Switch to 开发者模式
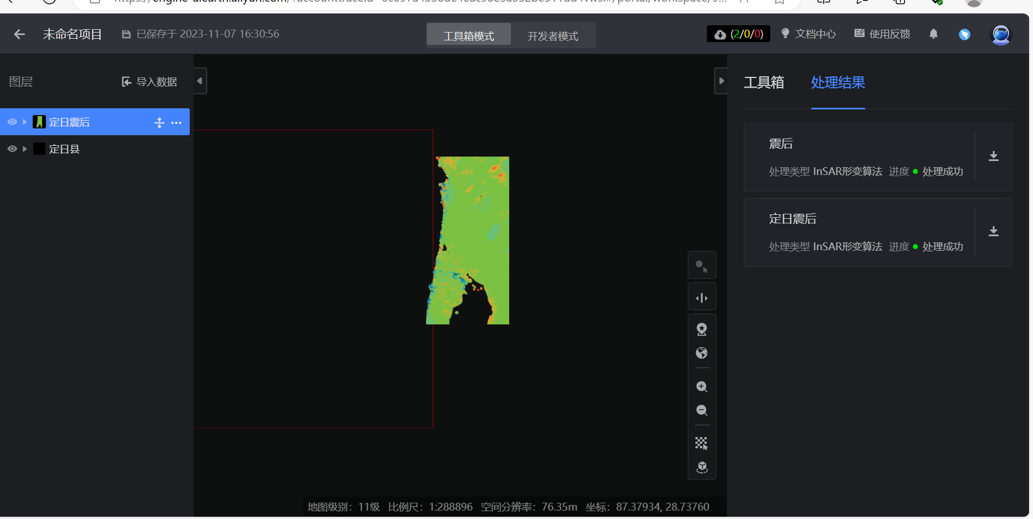The height and width of the screenshot is (519, 1033). pyautogui.click(x=553, y=36)
